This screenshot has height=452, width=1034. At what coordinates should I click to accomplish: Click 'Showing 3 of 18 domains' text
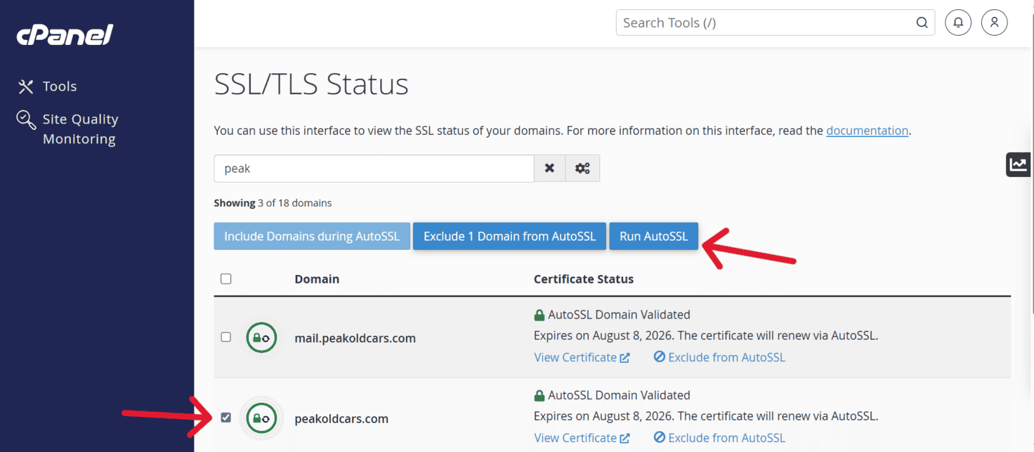pos(273,203)
